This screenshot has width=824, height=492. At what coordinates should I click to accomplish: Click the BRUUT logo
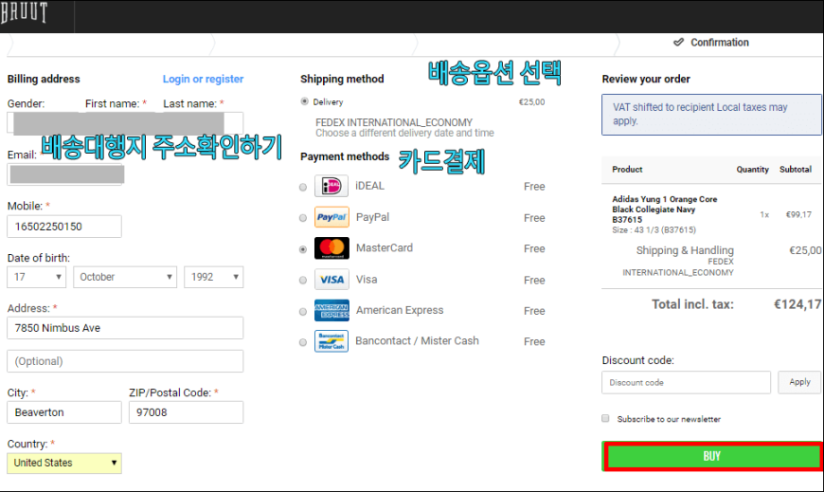point(24,12)
